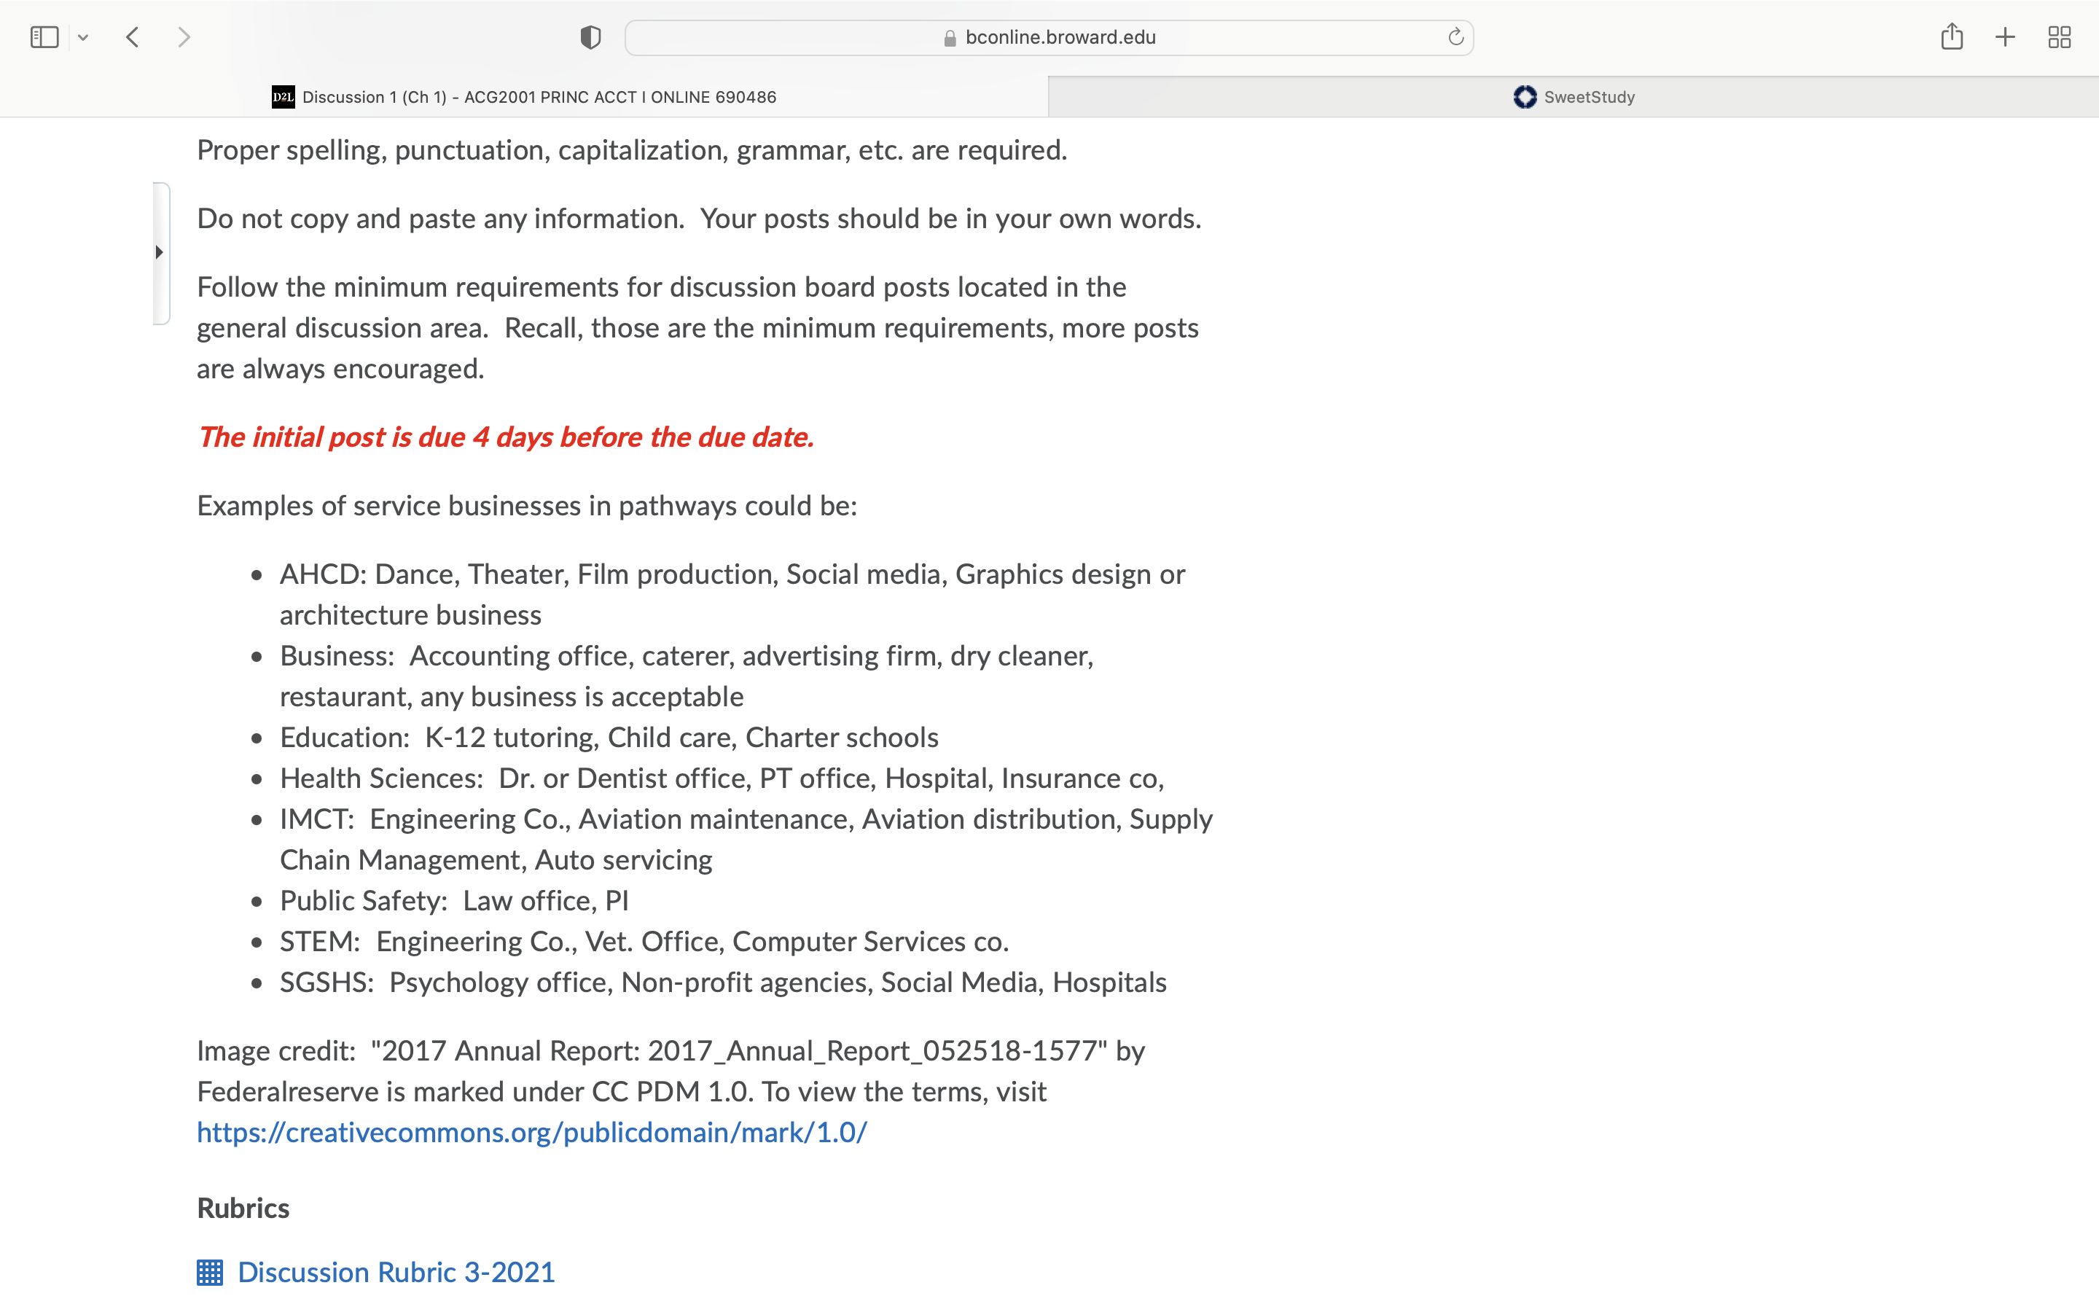Image resolution: width=2099 pixels, height=1312 pixels.
Task: Expand the collapsed side panel arrow
Action: click(x=160, y=252)
